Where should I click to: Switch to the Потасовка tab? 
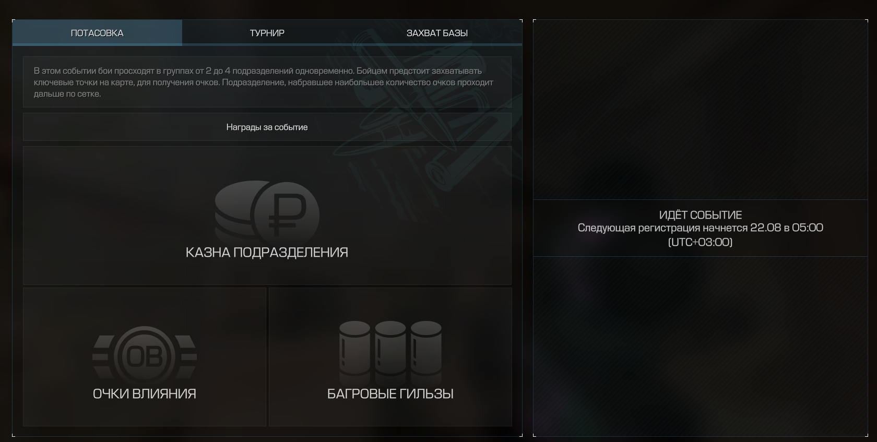click(97, 33)
